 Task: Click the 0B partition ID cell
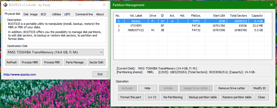coord(162,30)
